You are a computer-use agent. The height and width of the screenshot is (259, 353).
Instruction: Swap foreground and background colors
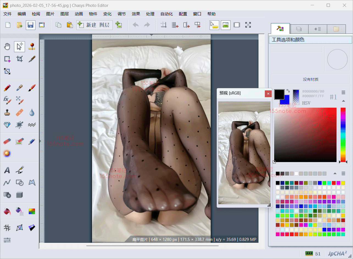(x=288, y=91)
